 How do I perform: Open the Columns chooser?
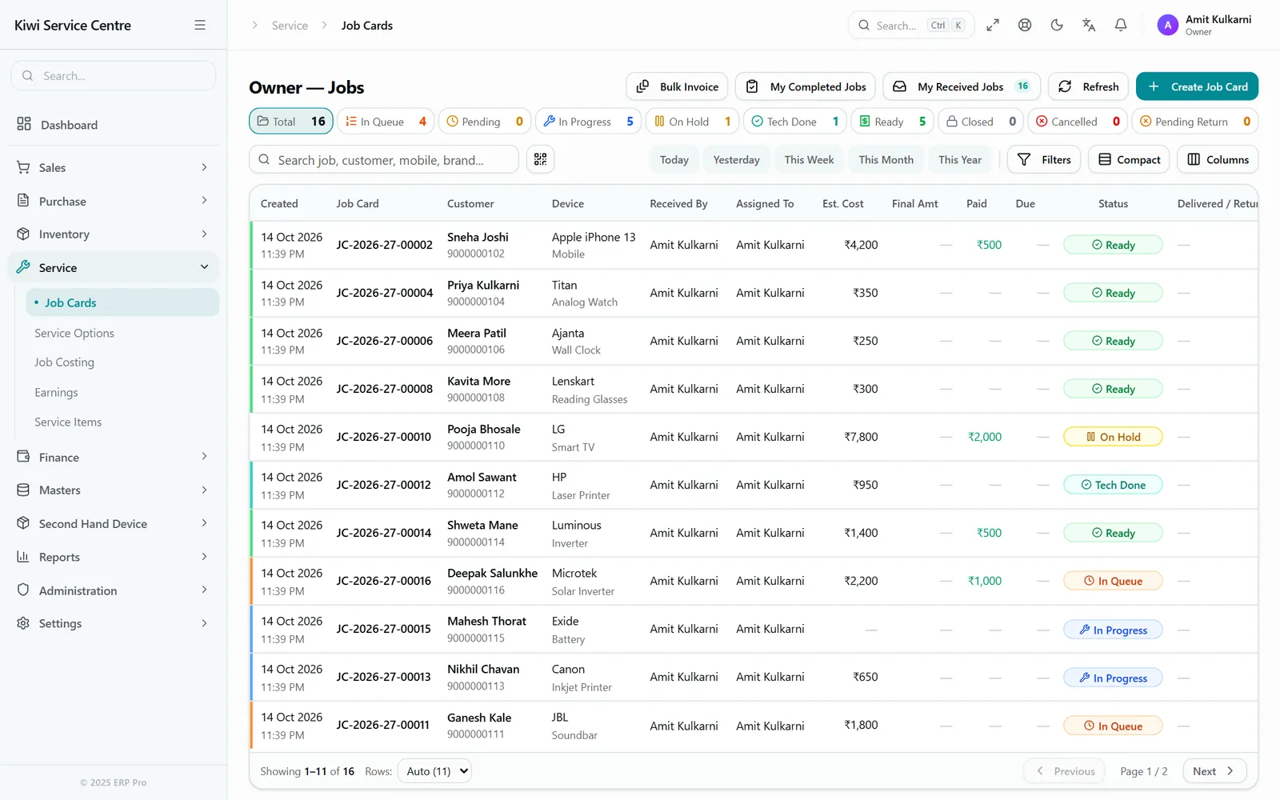(x=1218, y=159)
